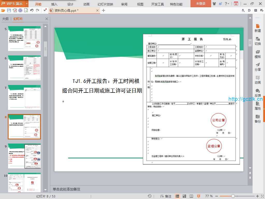Open the 新建 panel in right sidebar

click(x=257, y=28)
